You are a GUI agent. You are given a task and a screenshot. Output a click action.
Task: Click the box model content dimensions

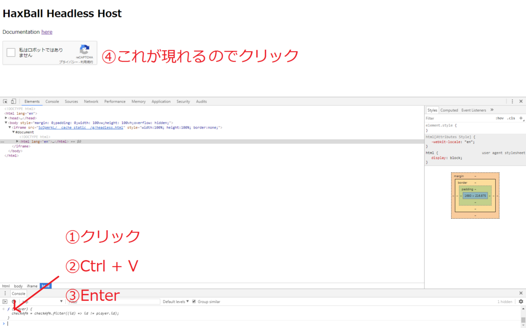(475, 195)
